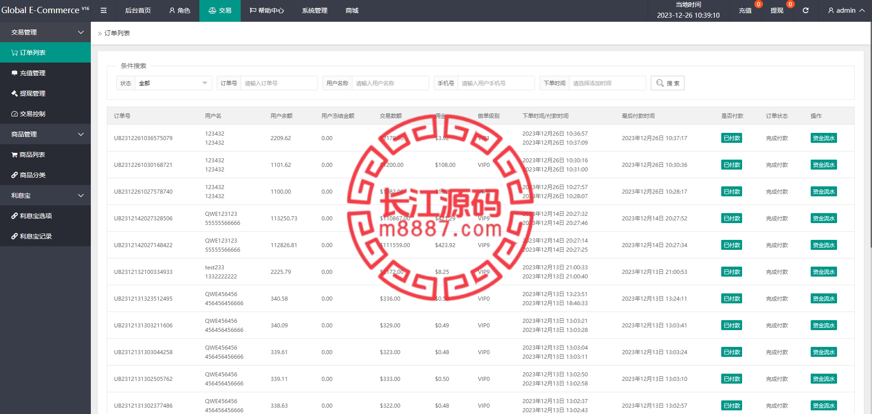The width and height of the screenshot is (872, 414).
Task: Click 资金流水 for order UB2312142027148422
Action: click(x=823, y=245)
